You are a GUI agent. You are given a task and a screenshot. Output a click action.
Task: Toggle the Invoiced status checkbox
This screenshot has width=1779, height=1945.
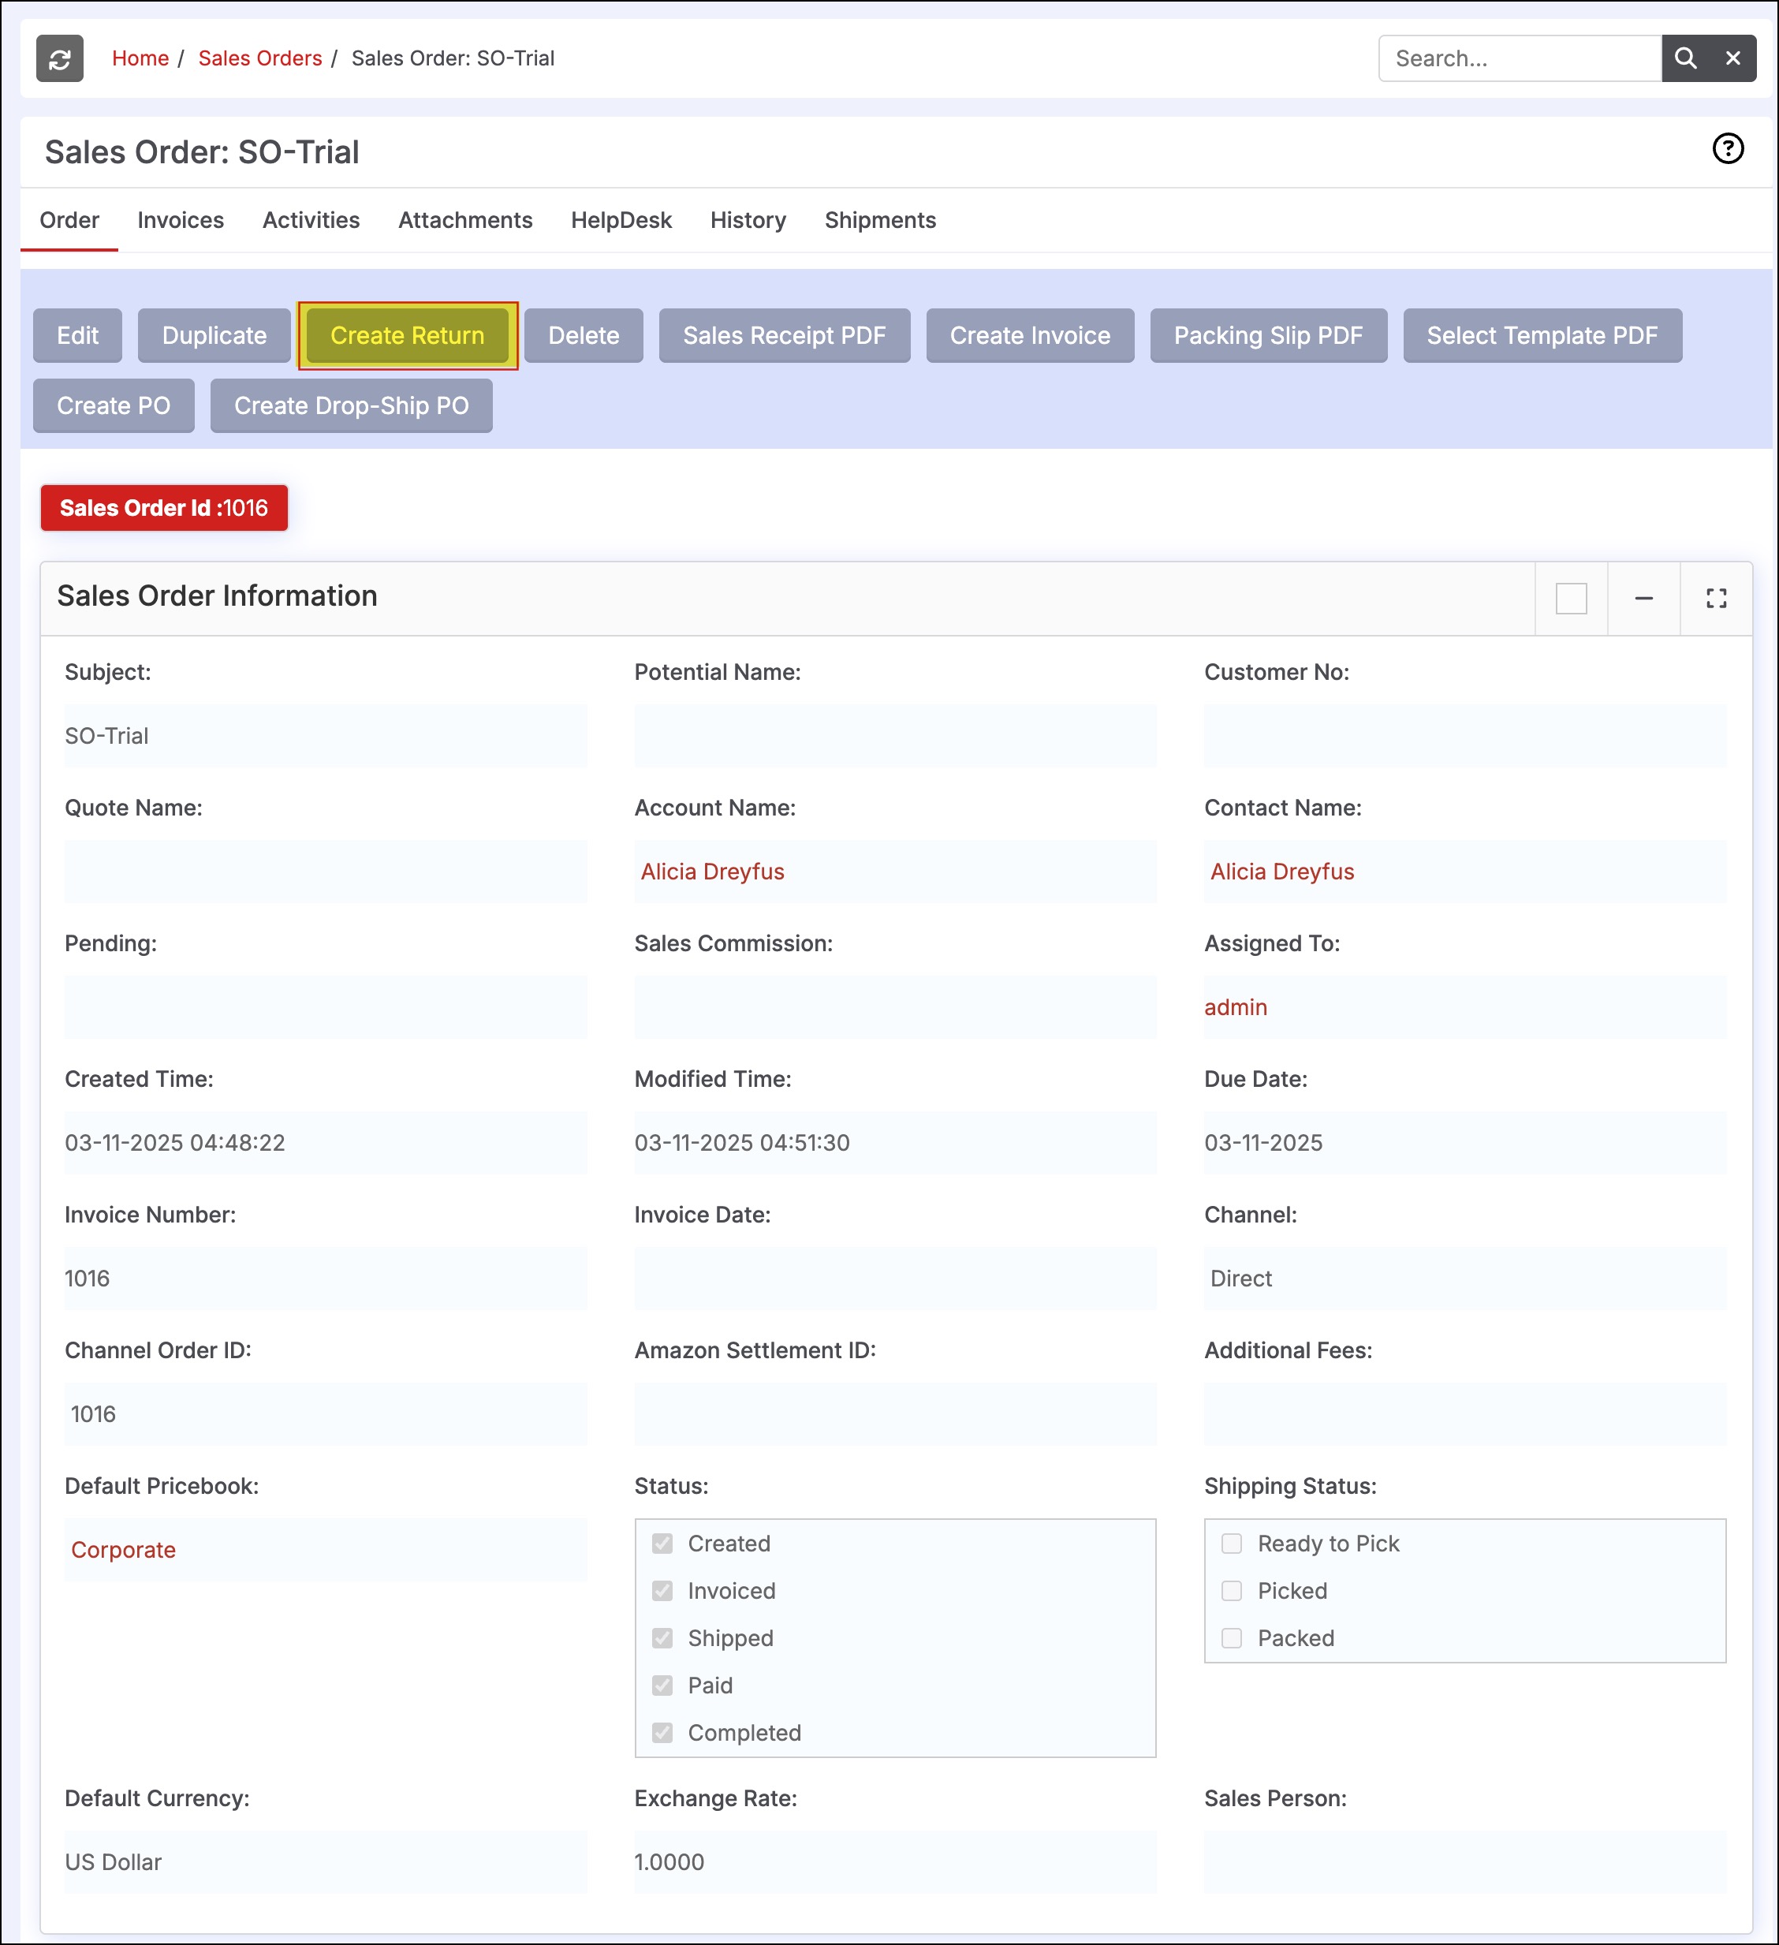tap(662, 1591)
